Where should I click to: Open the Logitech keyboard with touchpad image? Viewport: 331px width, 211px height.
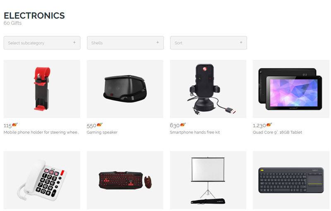(x=291, y=180)
